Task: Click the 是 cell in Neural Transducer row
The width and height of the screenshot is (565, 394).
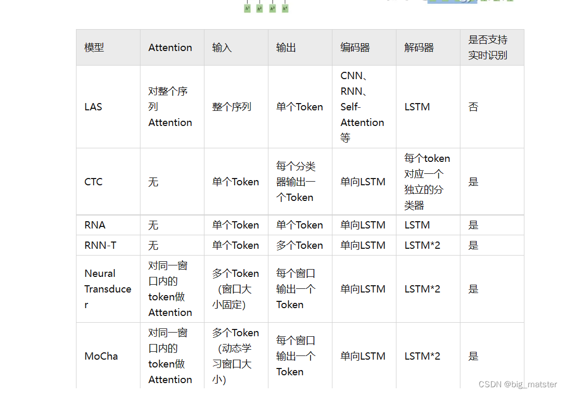Action: pyautogui.click(x=492, y=289)
